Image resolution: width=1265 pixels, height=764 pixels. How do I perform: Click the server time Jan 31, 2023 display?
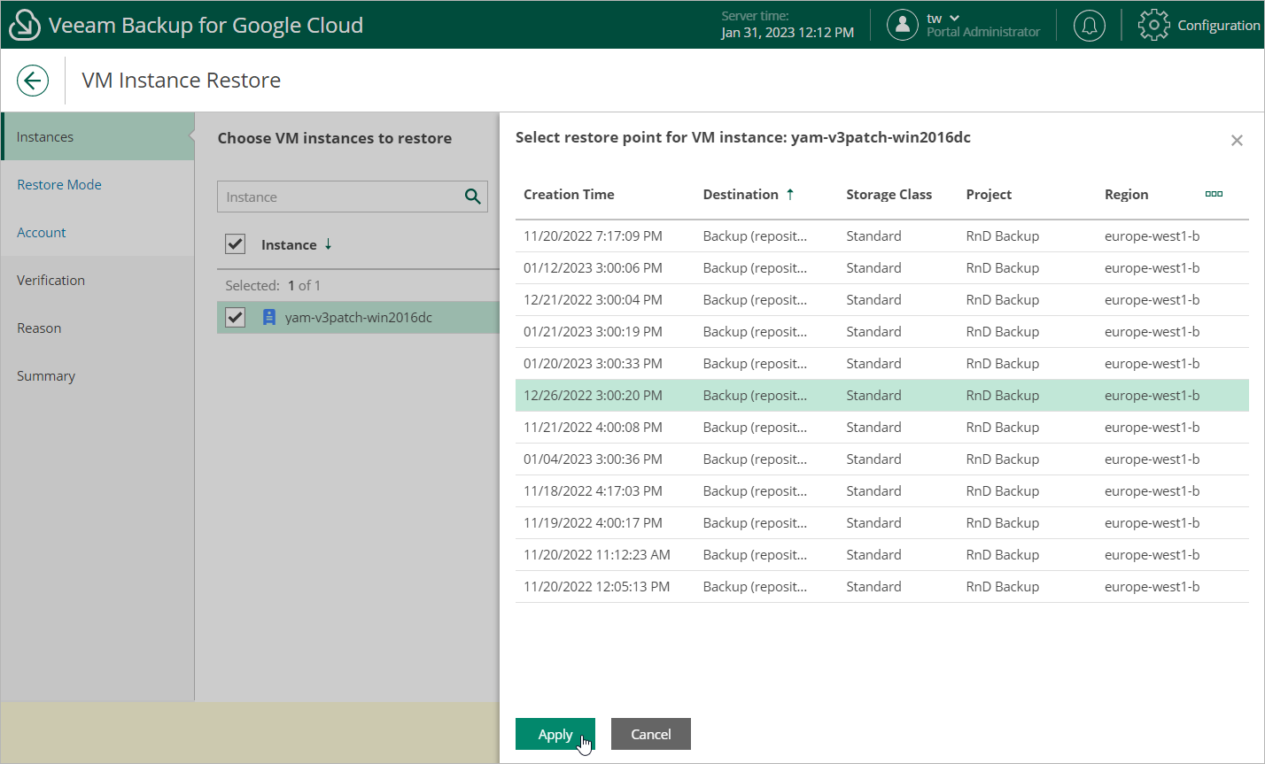(x=788, y=33)
